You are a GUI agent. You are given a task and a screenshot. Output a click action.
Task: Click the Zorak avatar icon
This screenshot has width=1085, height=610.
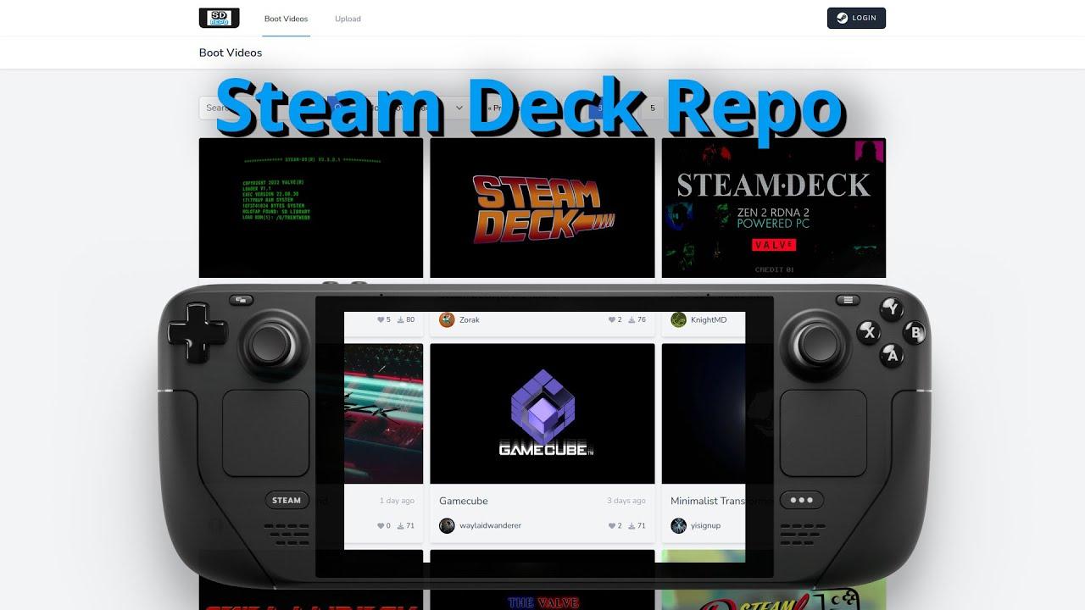[447, 319]
